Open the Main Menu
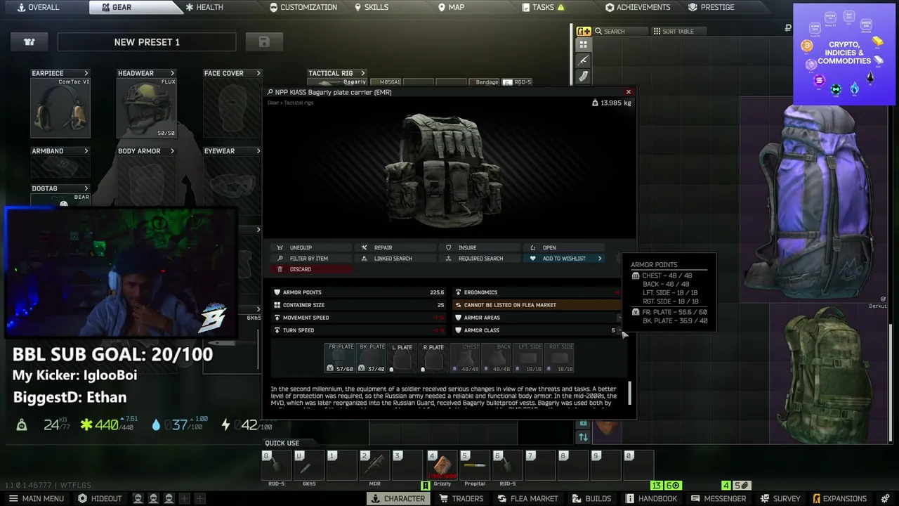Image resolution: width=899 pixels, height=506 pixels. click(36, 499)
